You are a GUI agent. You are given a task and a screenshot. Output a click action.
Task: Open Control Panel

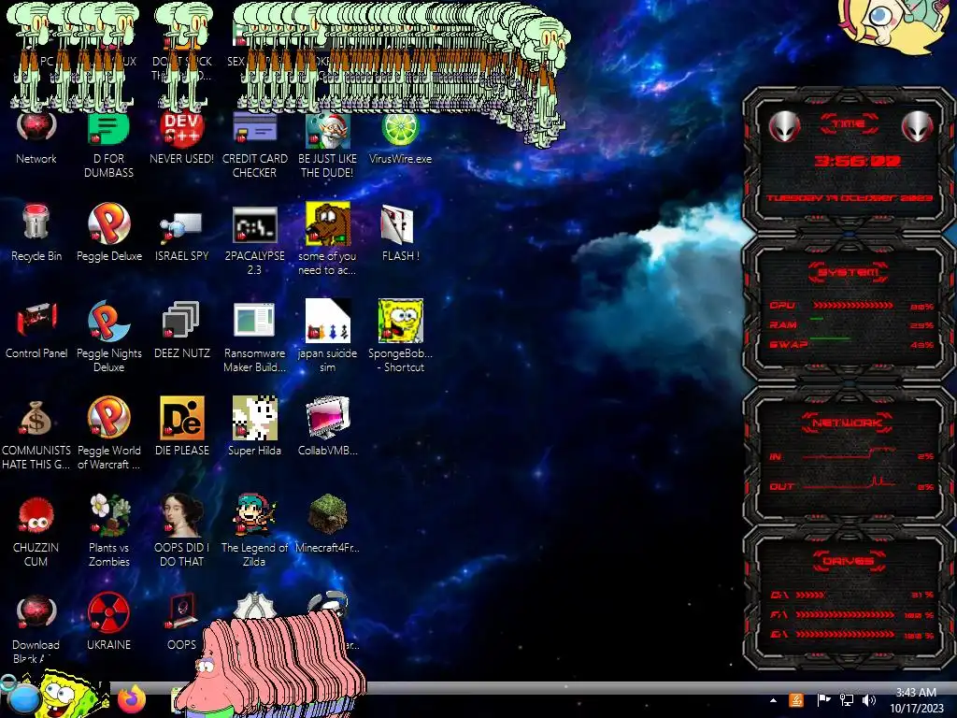36,330
